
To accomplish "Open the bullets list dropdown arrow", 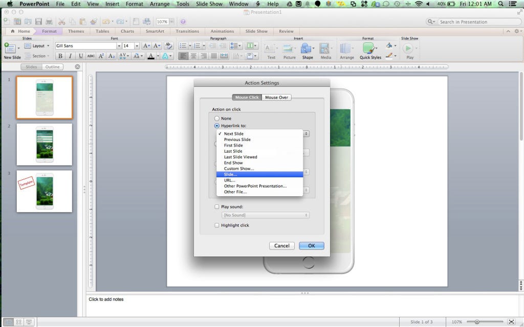I will [x=190, y=45].
